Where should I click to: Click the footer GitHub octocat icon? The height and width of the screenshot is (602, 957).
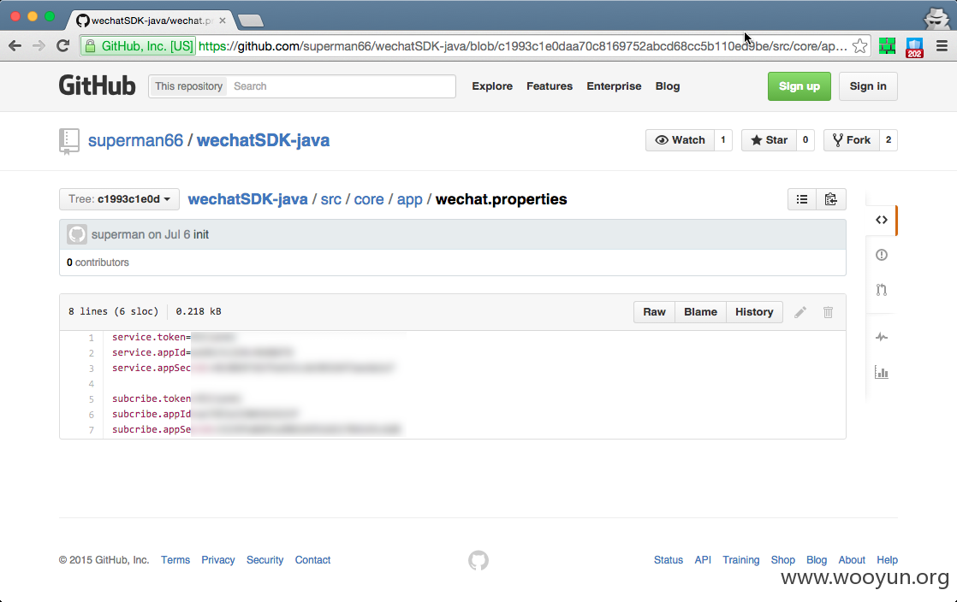pos(478,560)
